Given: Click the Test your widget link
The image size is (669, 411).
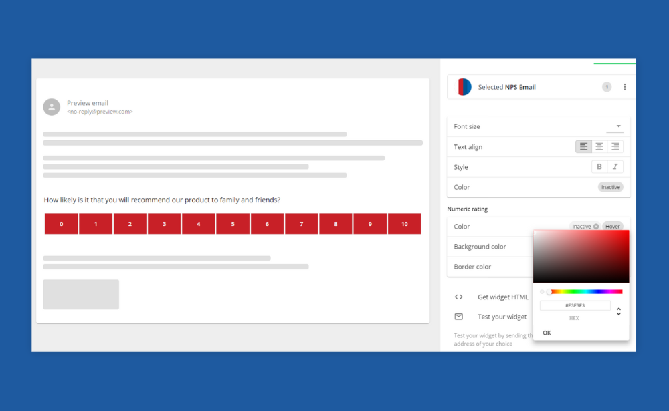Looking at the screenshot, I should [502, 316].
